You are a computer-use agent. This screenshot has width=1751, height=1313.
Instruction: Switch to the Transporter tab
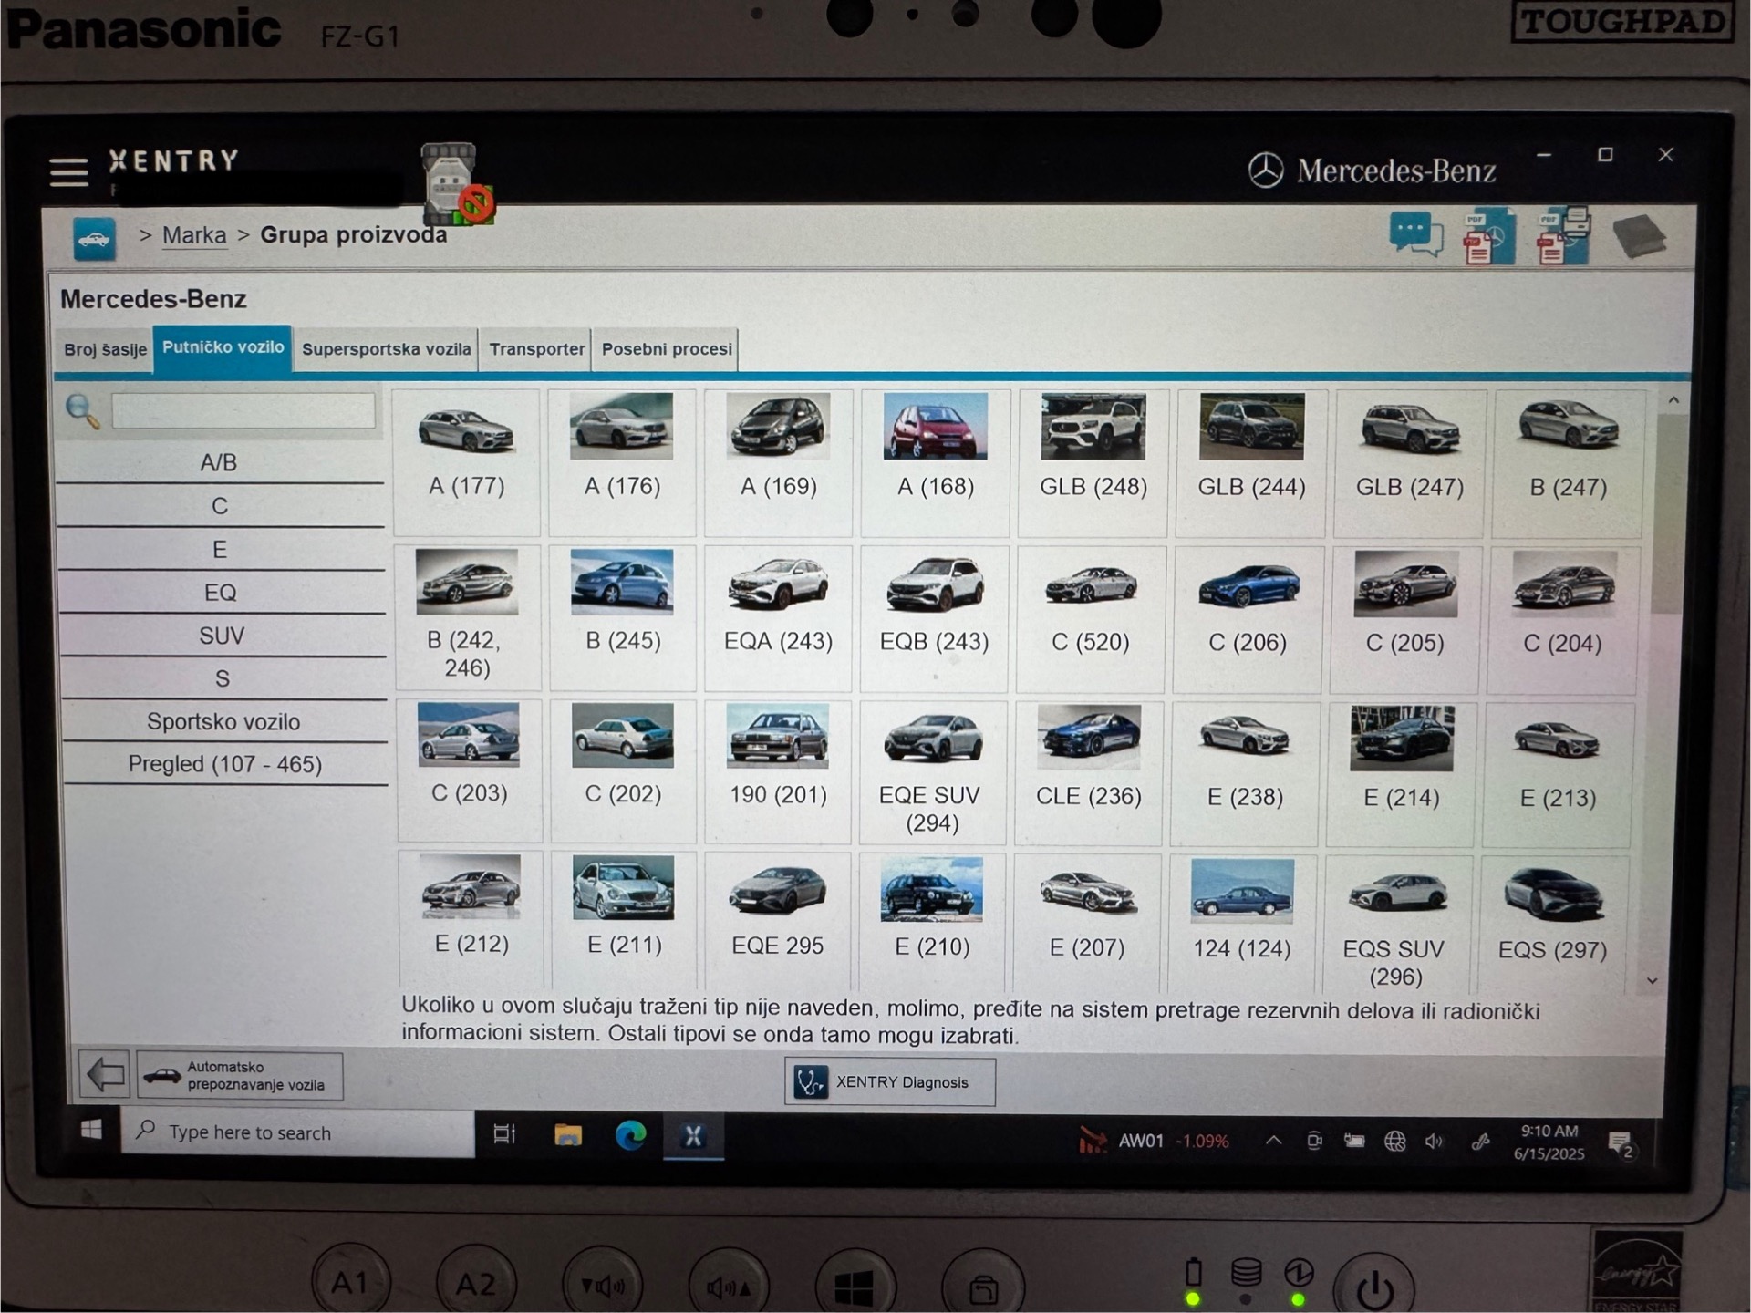[536, 349]
